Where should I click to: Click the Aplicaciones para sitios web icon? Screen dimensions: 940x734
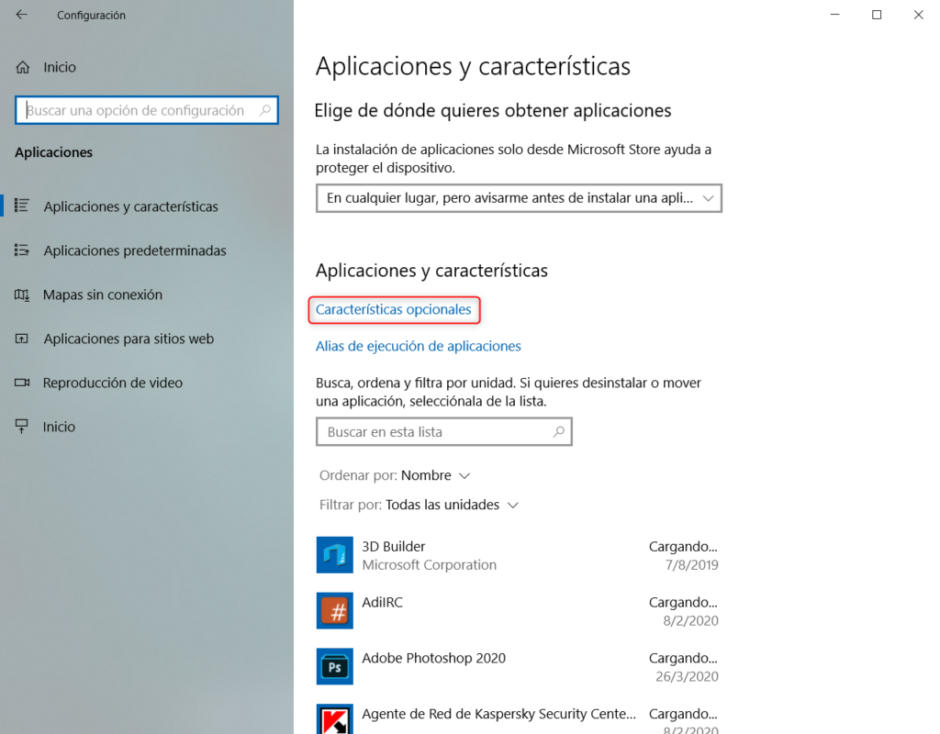23,339
